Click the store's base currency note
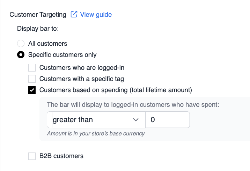250x171 pixels. [96, 133]
